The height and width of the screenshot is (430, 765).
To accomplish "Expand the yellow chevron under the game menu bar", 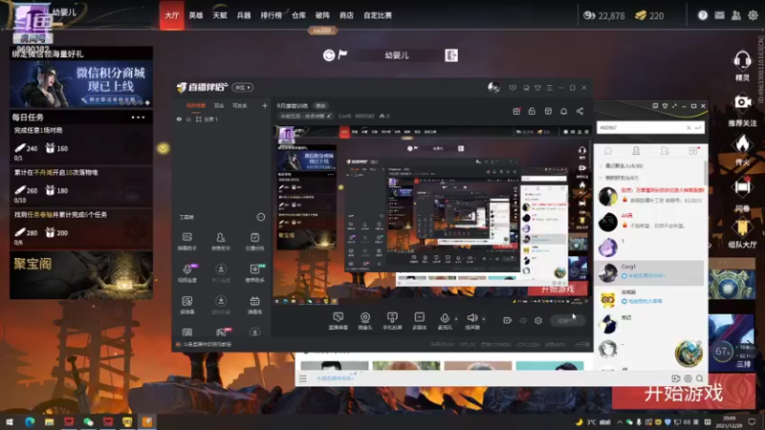I will (x=163, y=148).
